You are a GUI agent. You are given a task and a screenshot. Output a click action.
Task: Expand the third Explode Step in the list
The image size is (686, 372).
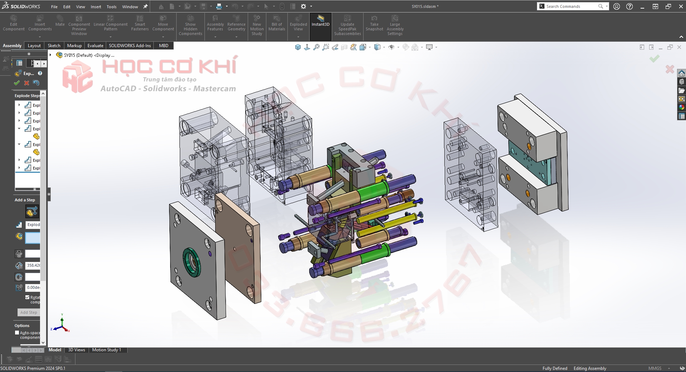pyautogui.click(x=19, y=121)
